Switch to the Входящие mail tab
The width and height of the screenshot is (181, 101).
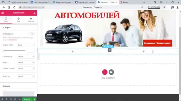pyautogui.click(x=40, y=2)
